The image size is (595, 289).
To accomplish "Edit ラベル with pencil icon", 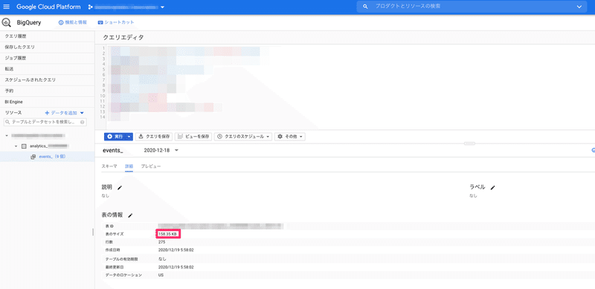I will (x=492, y=187).
